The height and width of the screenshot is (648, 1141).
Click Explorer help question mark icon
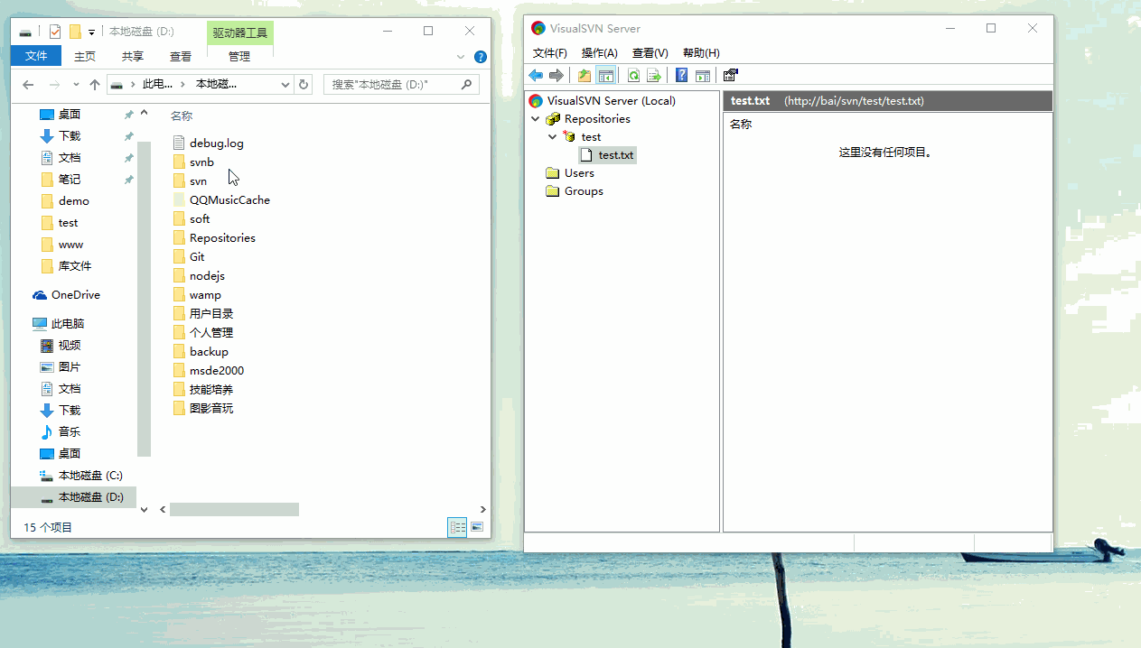point(481,57)
